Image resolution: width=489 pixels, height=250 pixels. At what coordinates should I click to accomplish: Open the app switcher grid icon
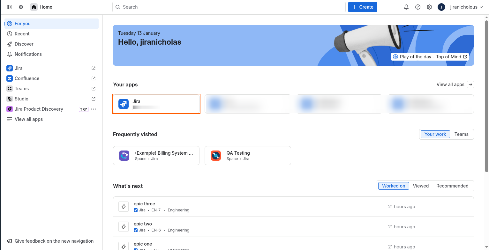coord(21,7)
